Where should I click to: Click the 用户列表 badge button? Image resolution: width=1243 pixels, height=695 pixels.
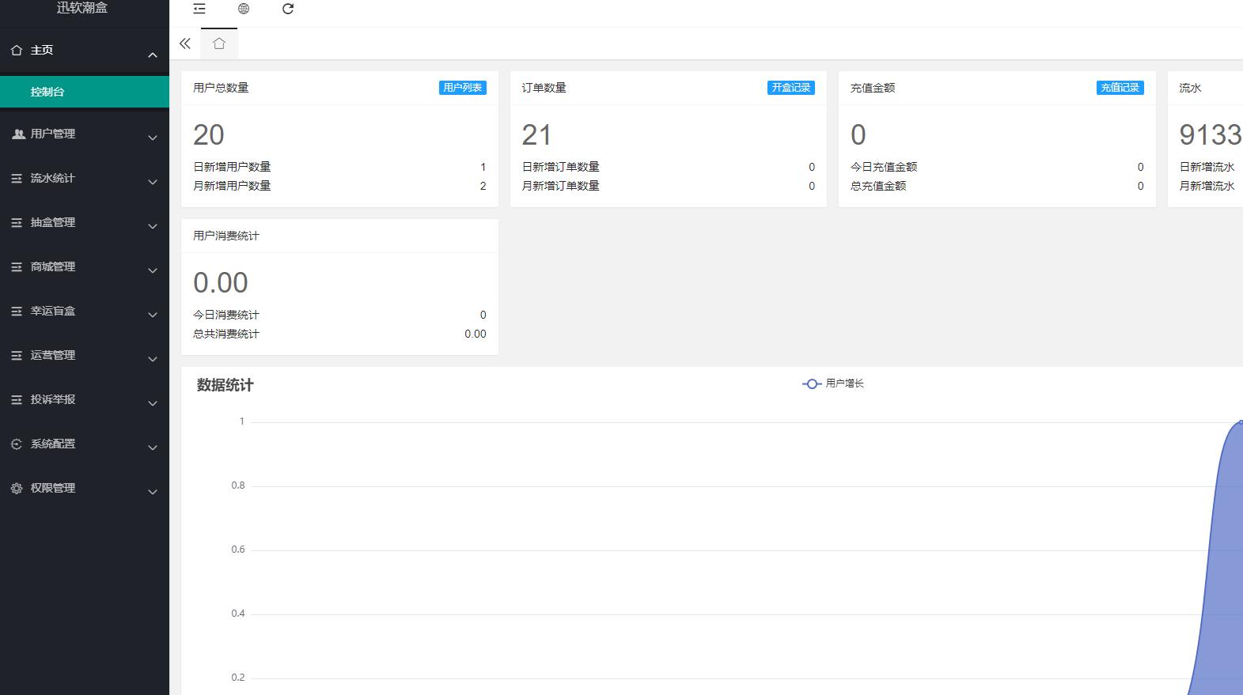pos(462,88)
